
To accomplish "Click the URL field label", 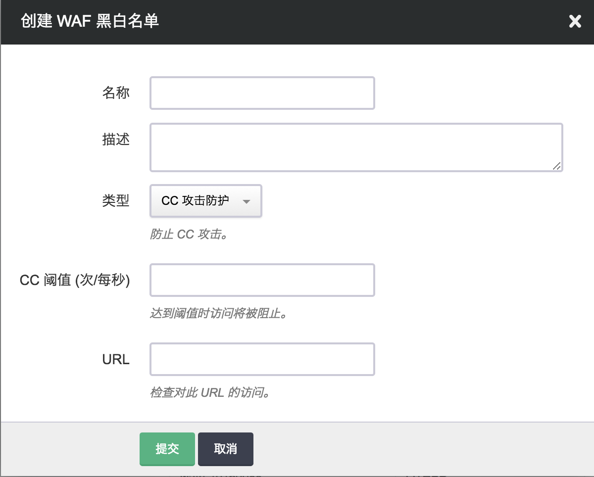I will point(116,359).
